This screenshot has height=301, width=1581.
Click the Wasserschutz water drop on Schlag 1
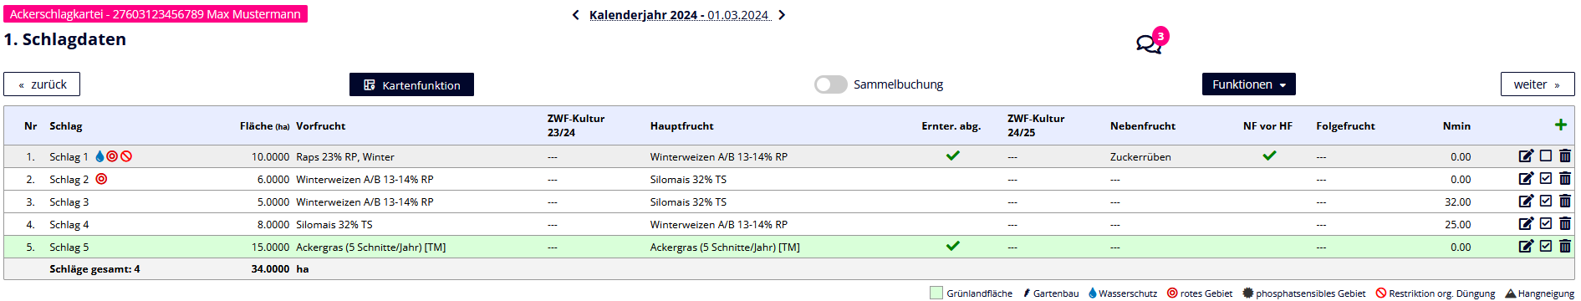tap(100, 156)
